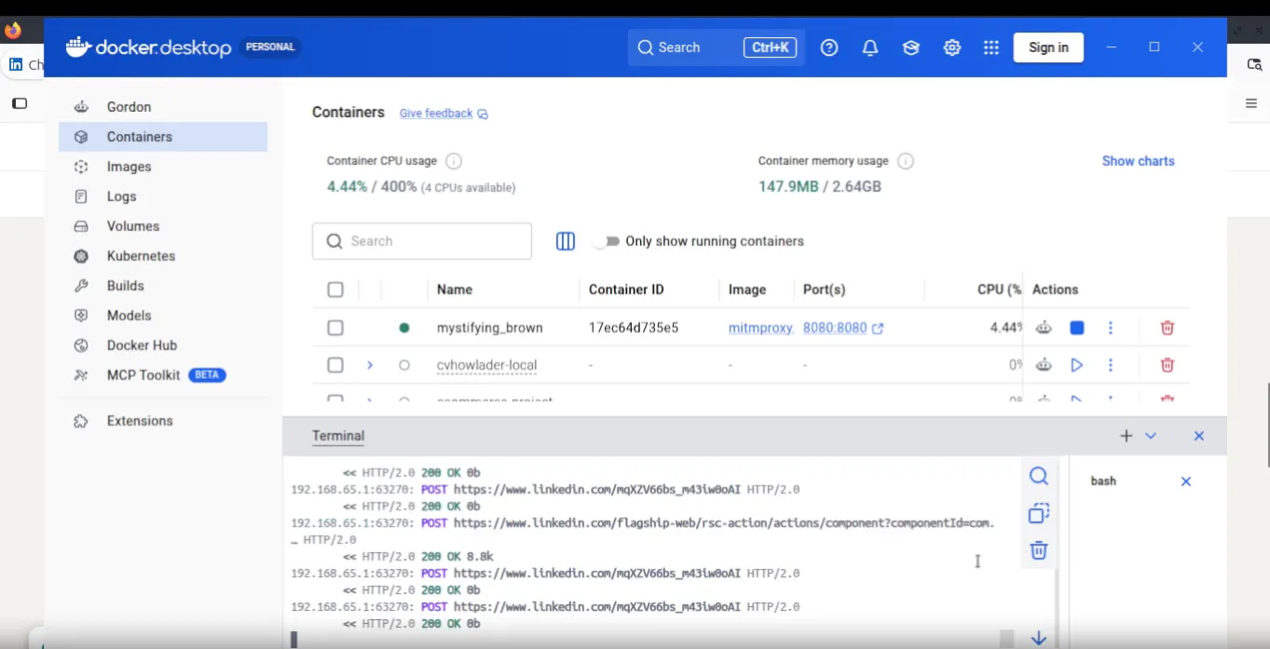Go to the Images section
1270x649 pixels.
(163, 167)
